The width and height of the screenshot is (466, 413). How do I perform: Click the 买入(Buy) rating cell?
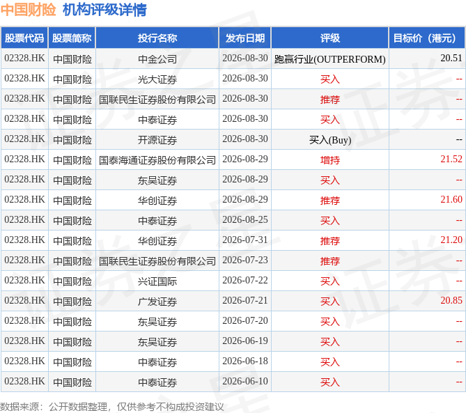330,140
